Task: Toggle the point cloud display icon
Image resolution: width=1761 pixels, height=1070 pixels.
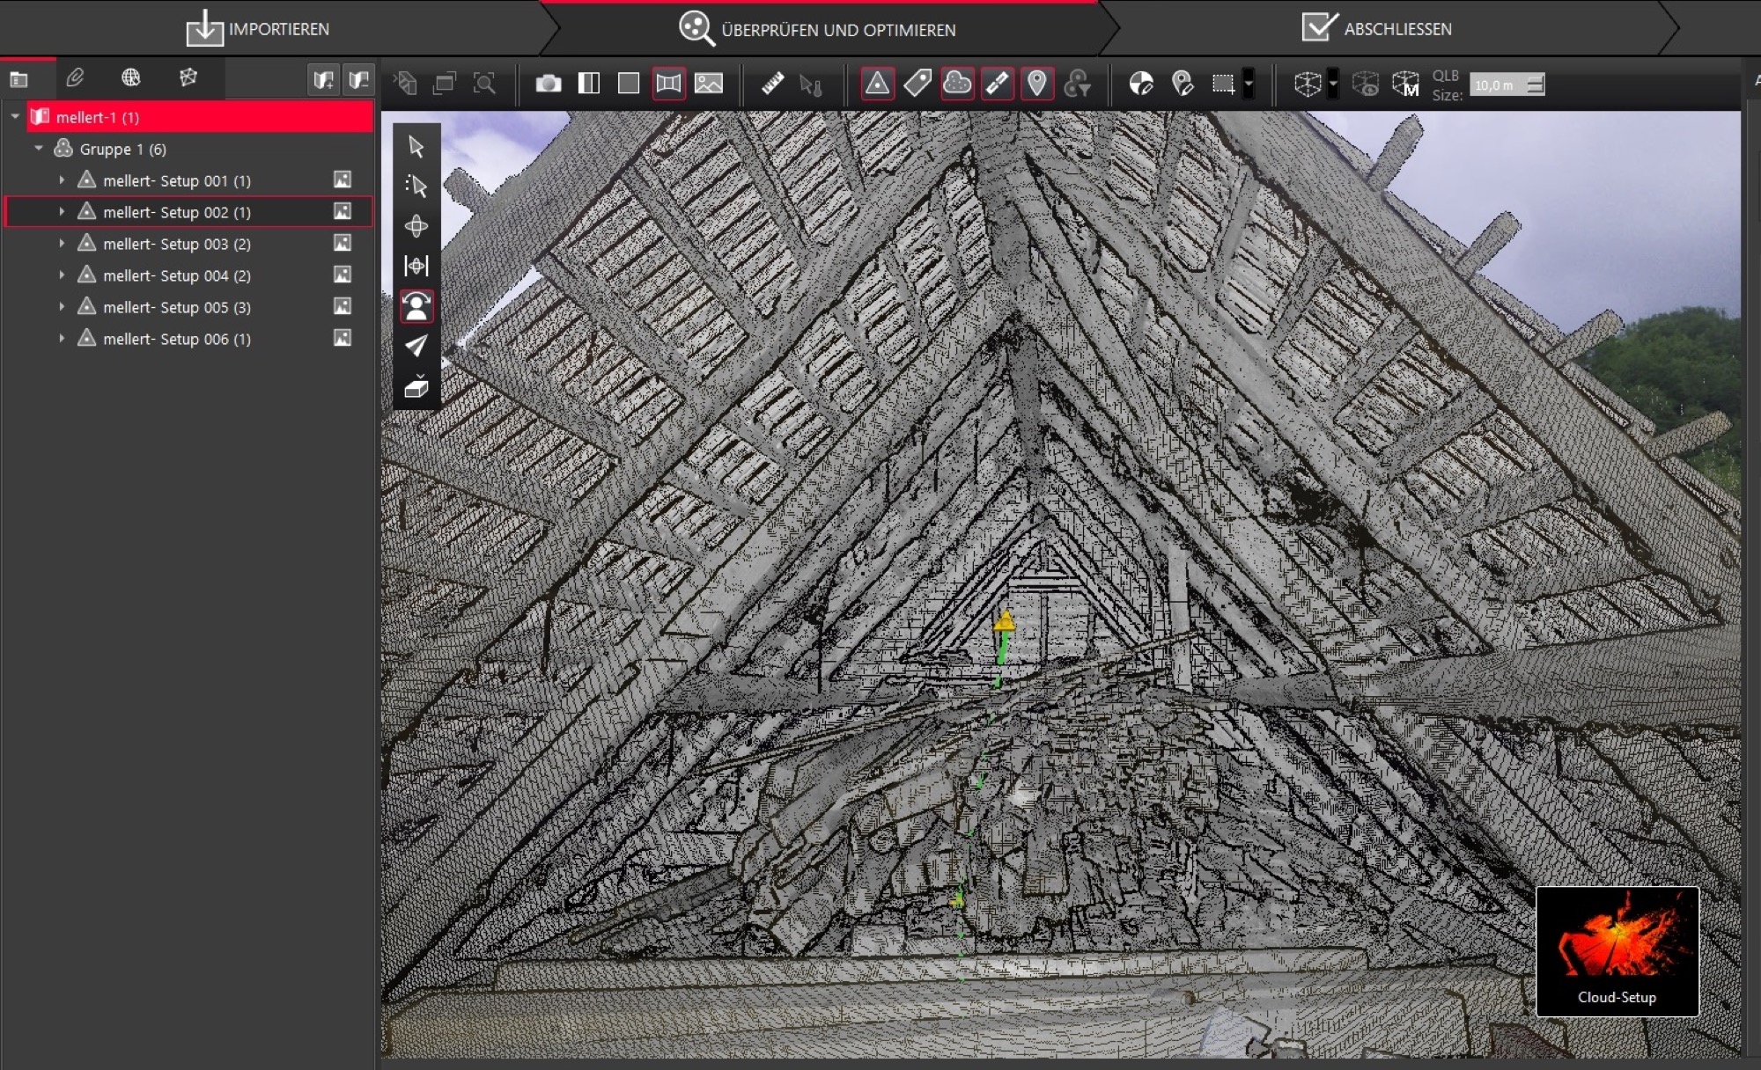Action: tap(957, 84)
